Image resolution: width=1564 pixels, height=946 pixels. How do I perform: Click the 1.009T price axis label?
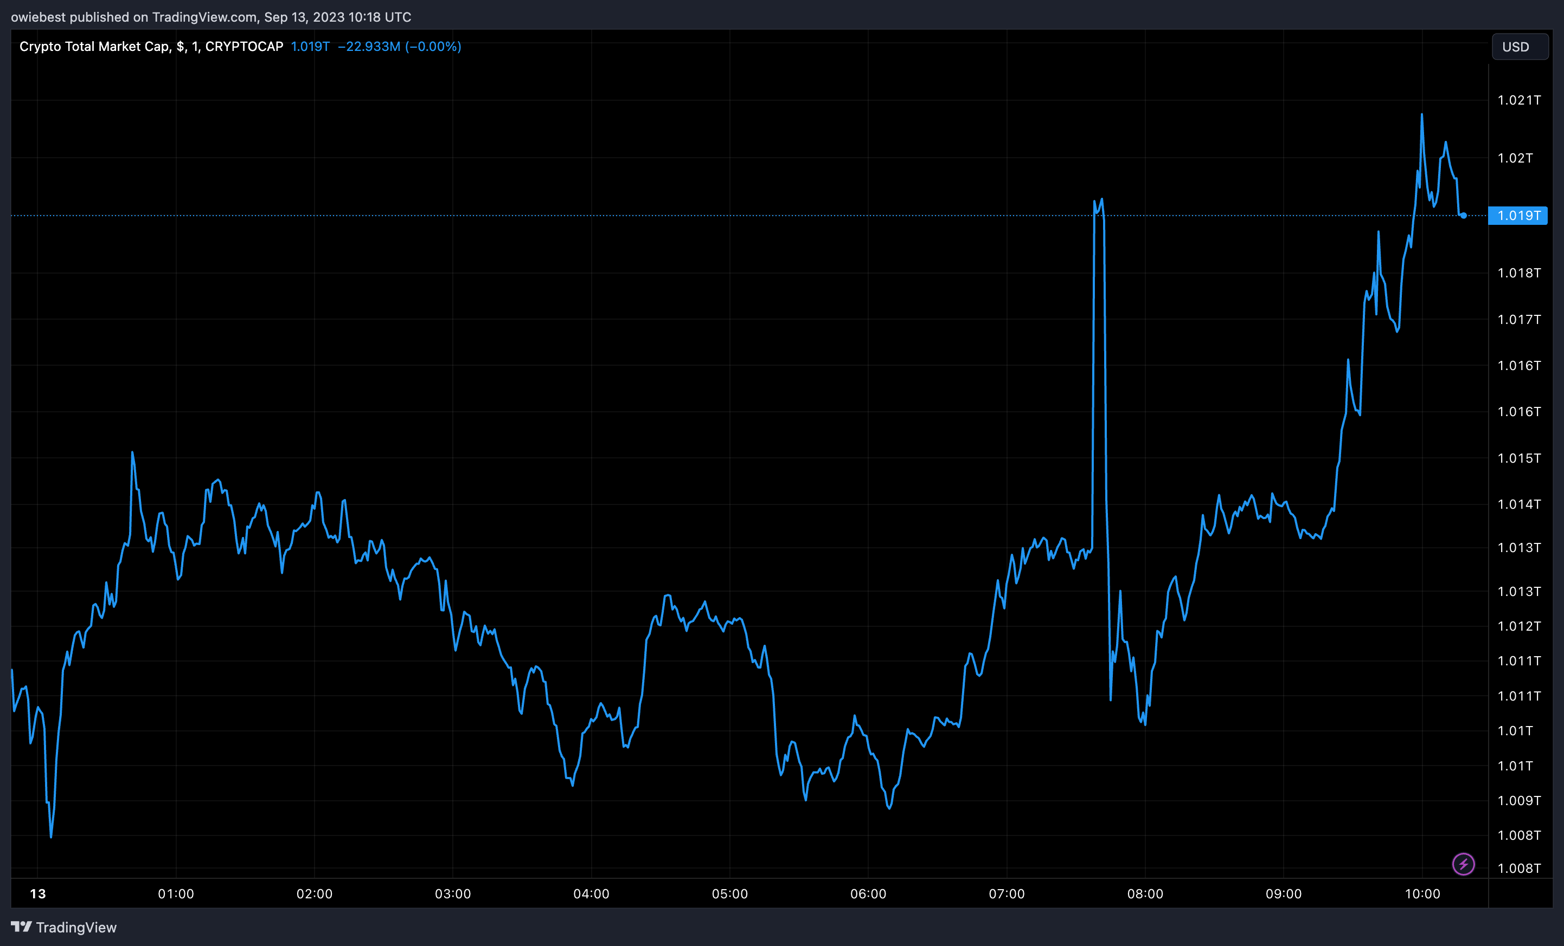(x=1519, y=801)
